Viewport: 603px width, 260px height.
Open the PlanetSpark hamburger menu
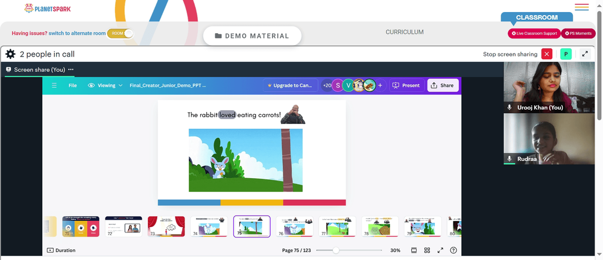pyautogui.click(x=581, y=7)
